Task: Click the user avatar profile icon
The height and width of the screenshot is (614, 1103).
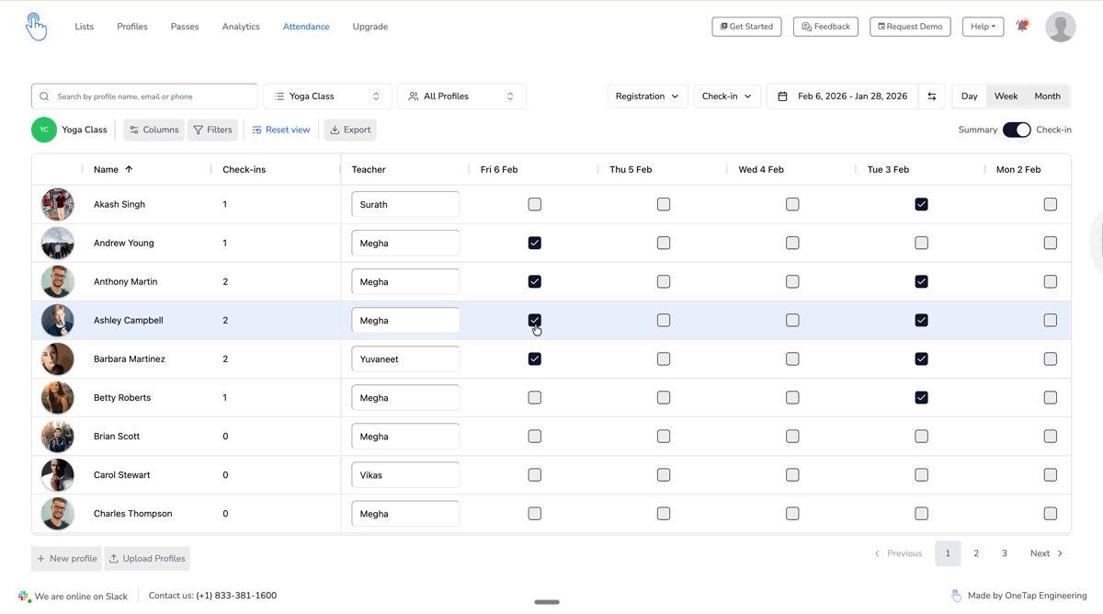Action: (1061, 27)
